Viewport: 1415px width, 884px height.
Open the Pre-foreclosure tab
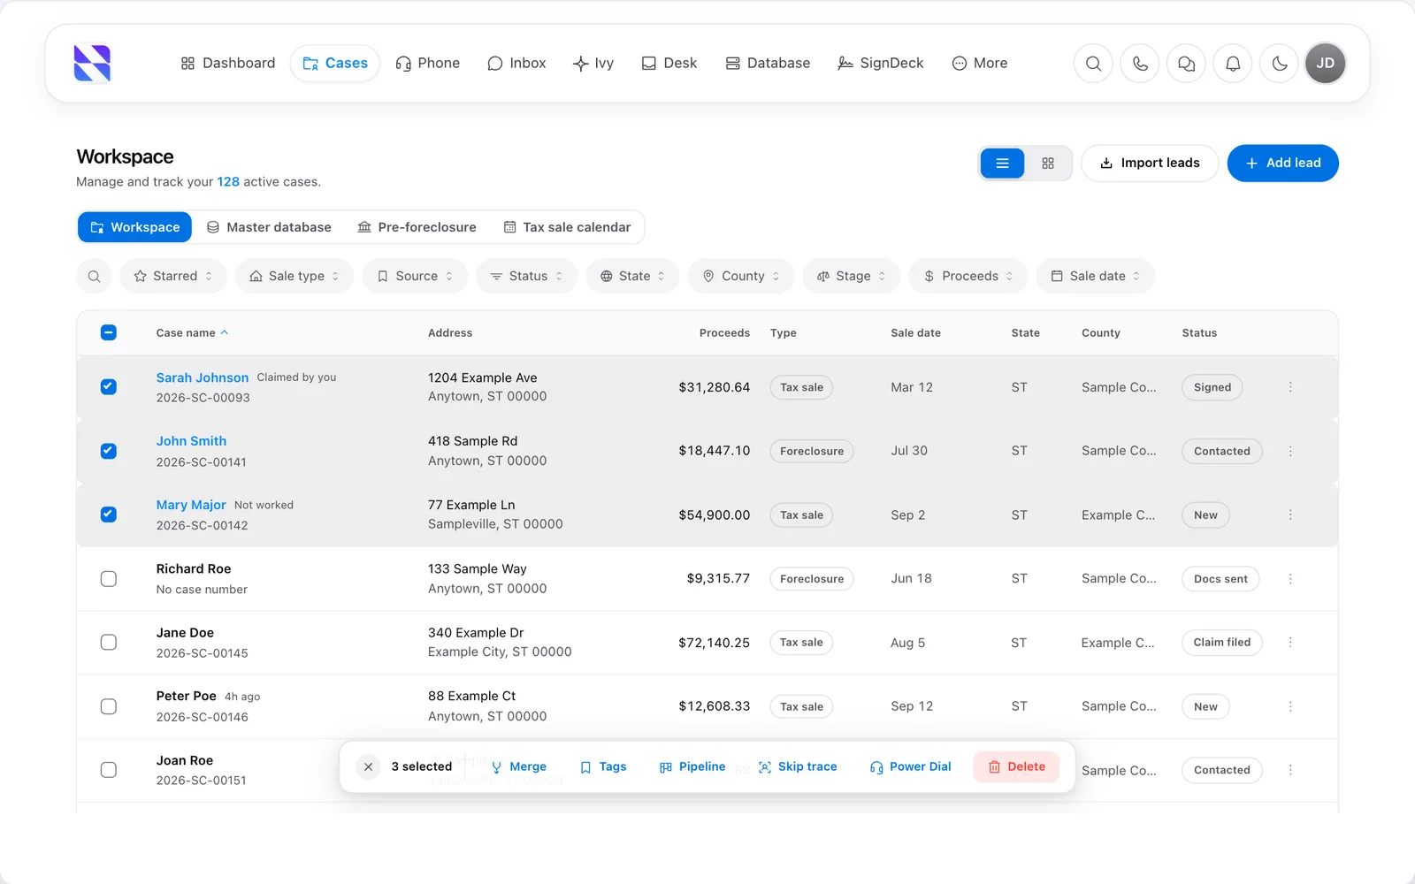pyautogui.click(x=417, y=227)
